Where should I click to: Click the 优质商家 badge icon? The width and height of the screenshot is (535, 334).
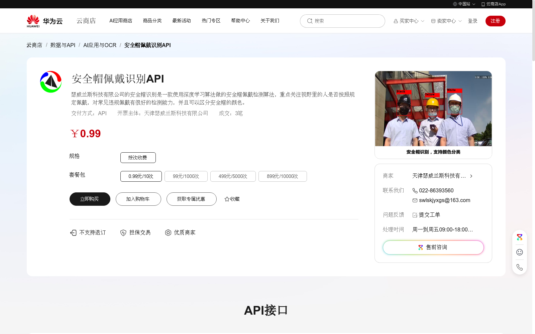point(168,232)
